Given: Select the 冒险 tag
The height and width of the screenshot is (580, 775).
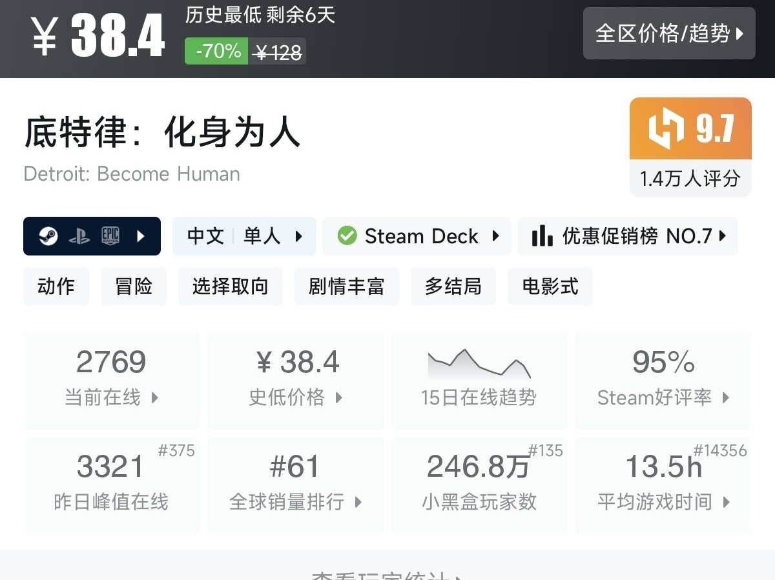Looking at the screenshot, I should [134, 286].
